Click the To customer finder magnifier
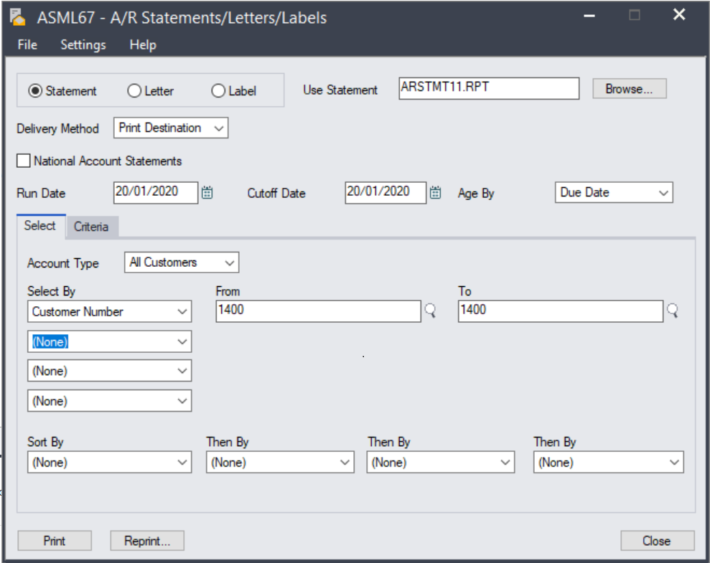 (673, 311)
